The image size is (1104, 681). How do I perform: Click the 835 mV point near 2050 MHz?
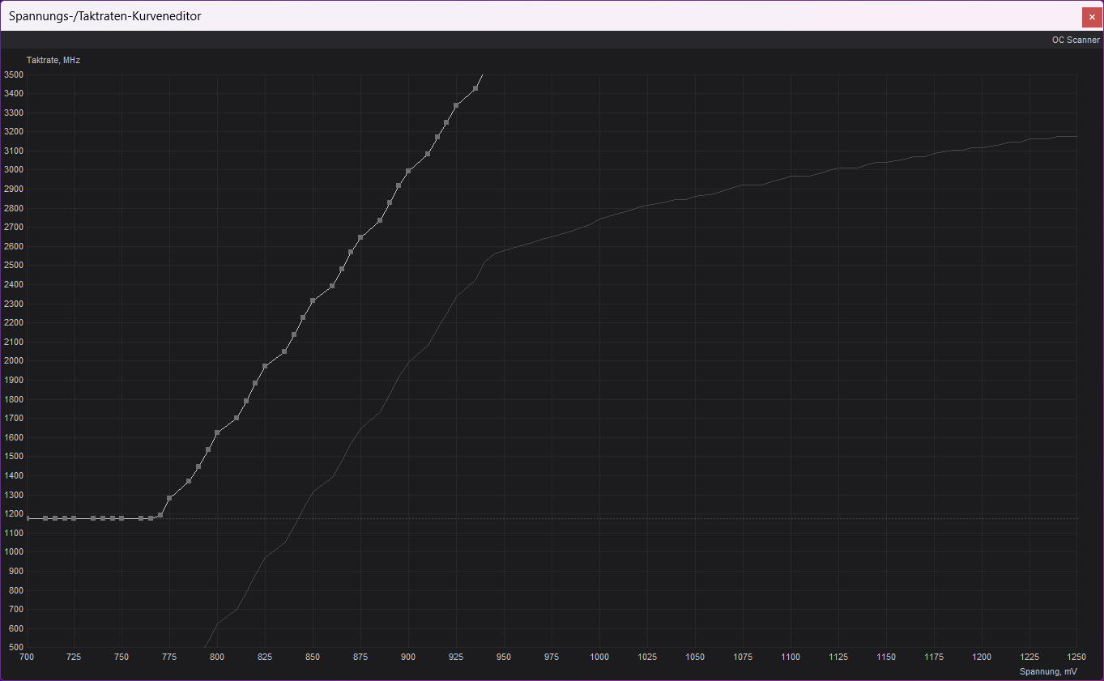click(x=284, y=351)
